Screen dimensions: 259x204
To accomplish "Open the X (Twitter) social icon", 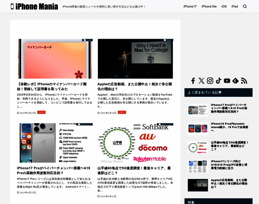I will [201, 81].
